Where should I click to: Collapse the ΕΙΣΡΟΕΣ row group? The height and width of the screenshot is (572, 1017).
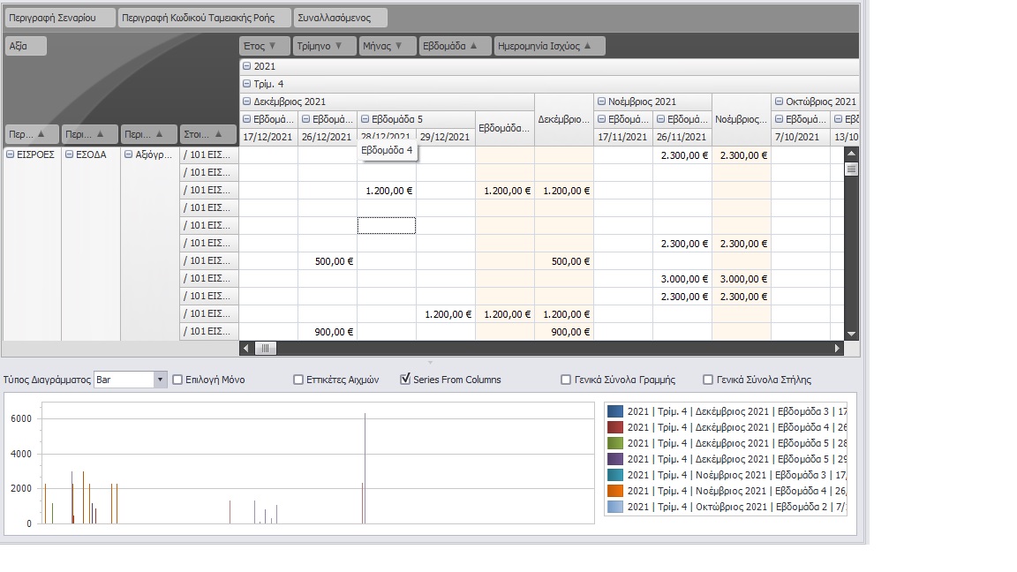click(x=11, y=154)
